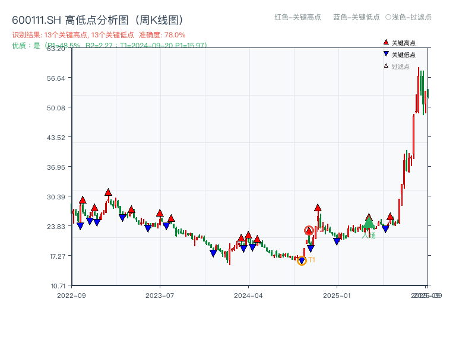Click the 43.52 y-axis label

point(56,138)
